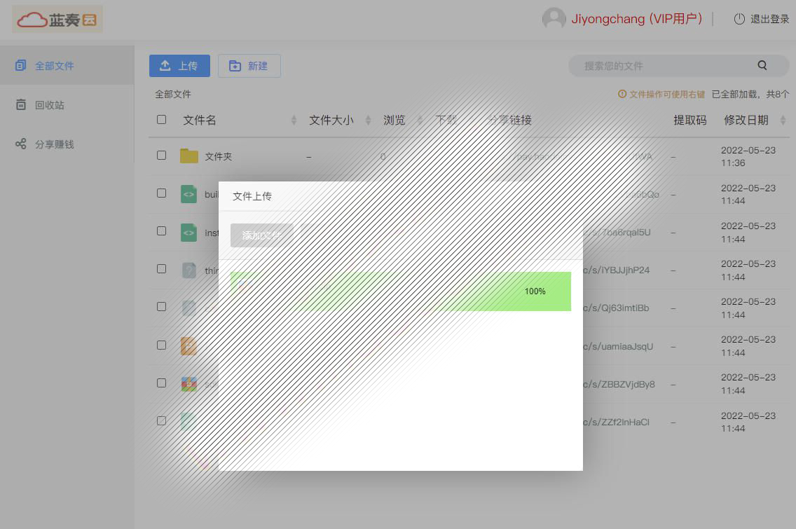796x529 pixels.
Task: Check the box for the ZZf2InHaCl row
Action: click(161, 421)
